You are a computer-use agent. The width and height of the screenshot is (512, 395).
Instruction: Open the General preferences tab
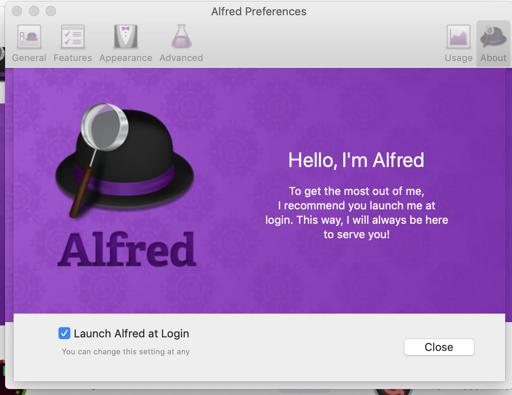click(x=29, y=43)
